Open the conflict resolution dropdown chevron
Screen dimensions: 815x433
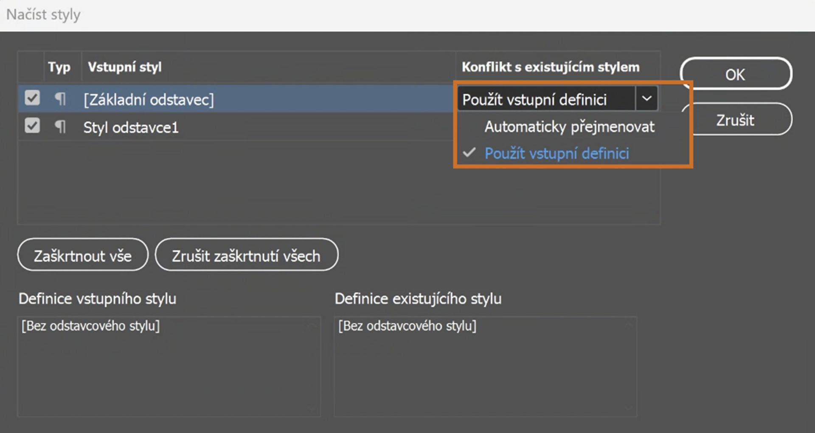646,98
